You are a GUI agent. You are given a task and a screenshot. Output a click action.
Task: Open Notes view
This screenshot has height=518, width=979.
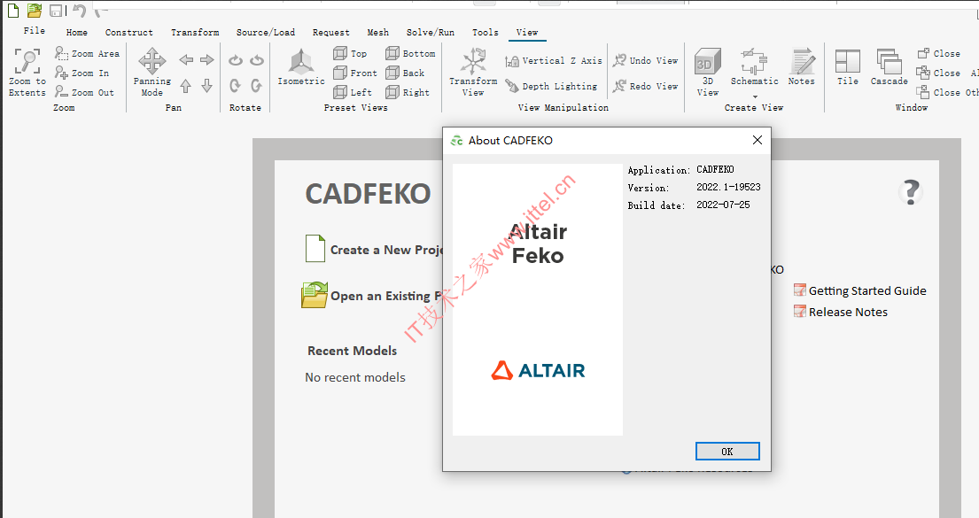(x=802, y=67)
